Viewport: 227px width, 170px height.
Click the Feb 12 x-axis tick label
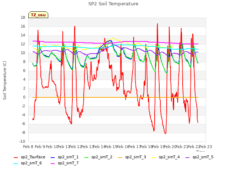pyautogui.click(x=76, y=147)
